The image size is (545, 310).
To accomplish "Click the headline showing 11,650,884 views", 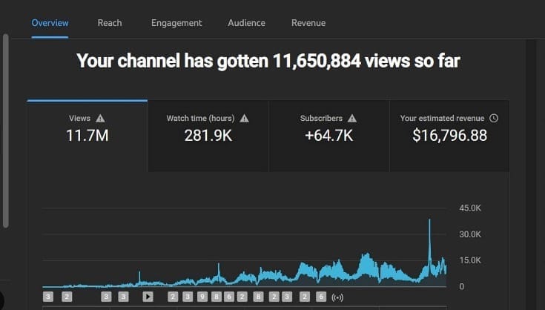I will click(x=268, y=61).
